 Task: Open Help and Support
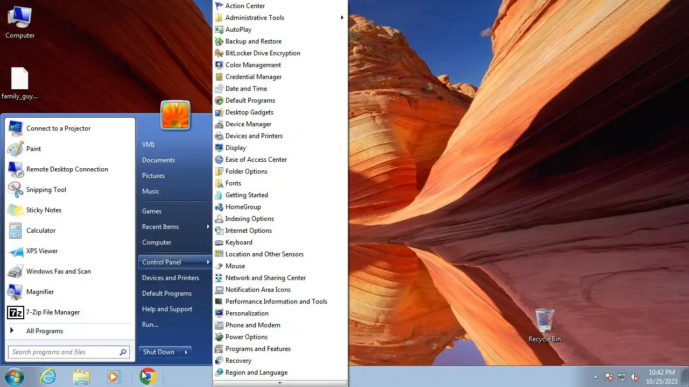pos(175,309)
